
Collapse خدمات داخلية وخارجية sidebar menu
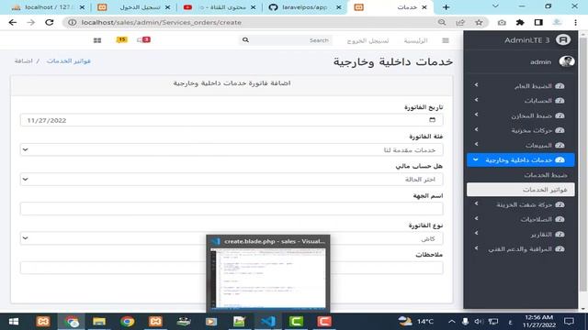coord(521,159)
